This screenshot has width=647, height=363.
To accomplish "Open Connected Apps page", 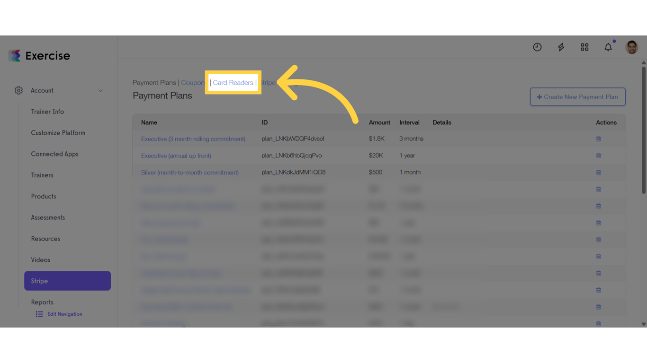I will [54, 154].
